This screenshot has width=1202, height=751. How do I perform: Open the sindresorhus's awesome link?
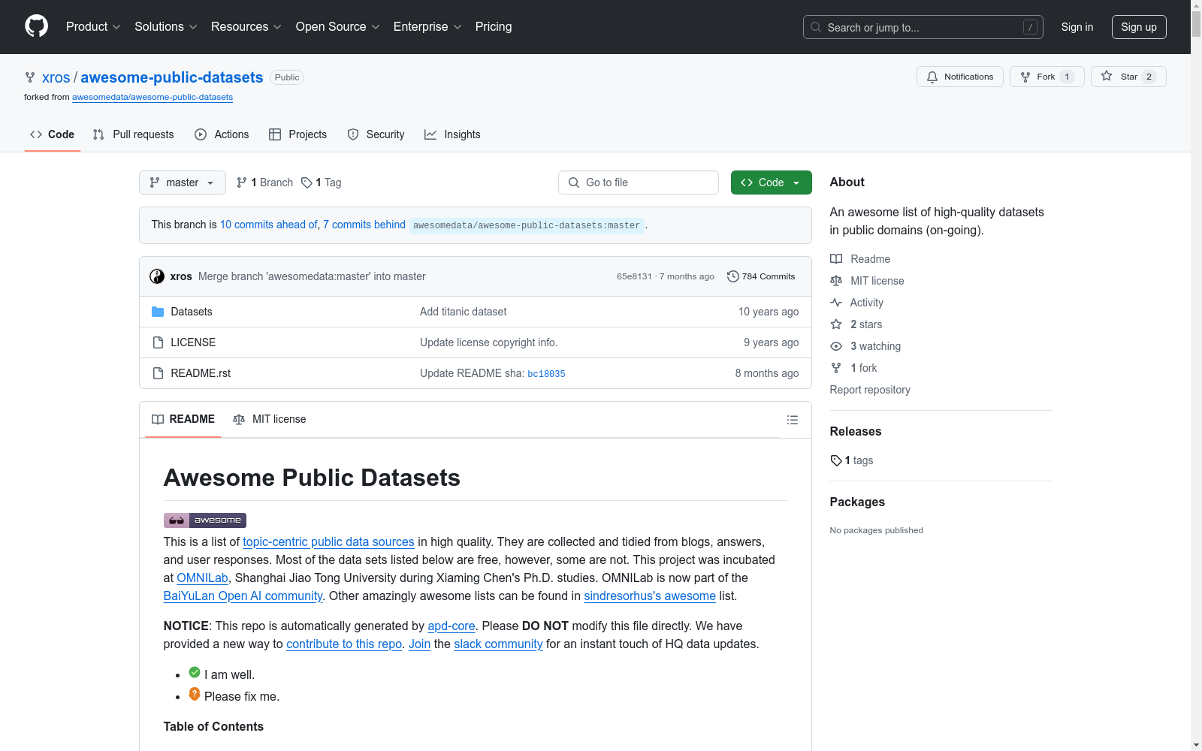click(650, 596)
